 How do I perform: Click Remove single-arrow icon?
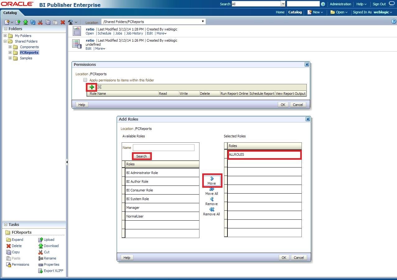(x=212, y=199)
